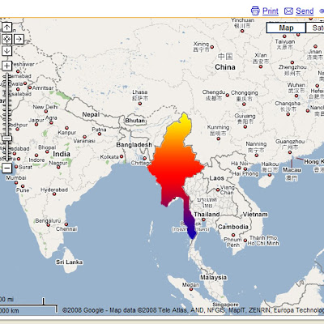Viewport: 324px width, 324px height.
Task: Click the Kolkata city marker
Action: click(x=122, y=156)
